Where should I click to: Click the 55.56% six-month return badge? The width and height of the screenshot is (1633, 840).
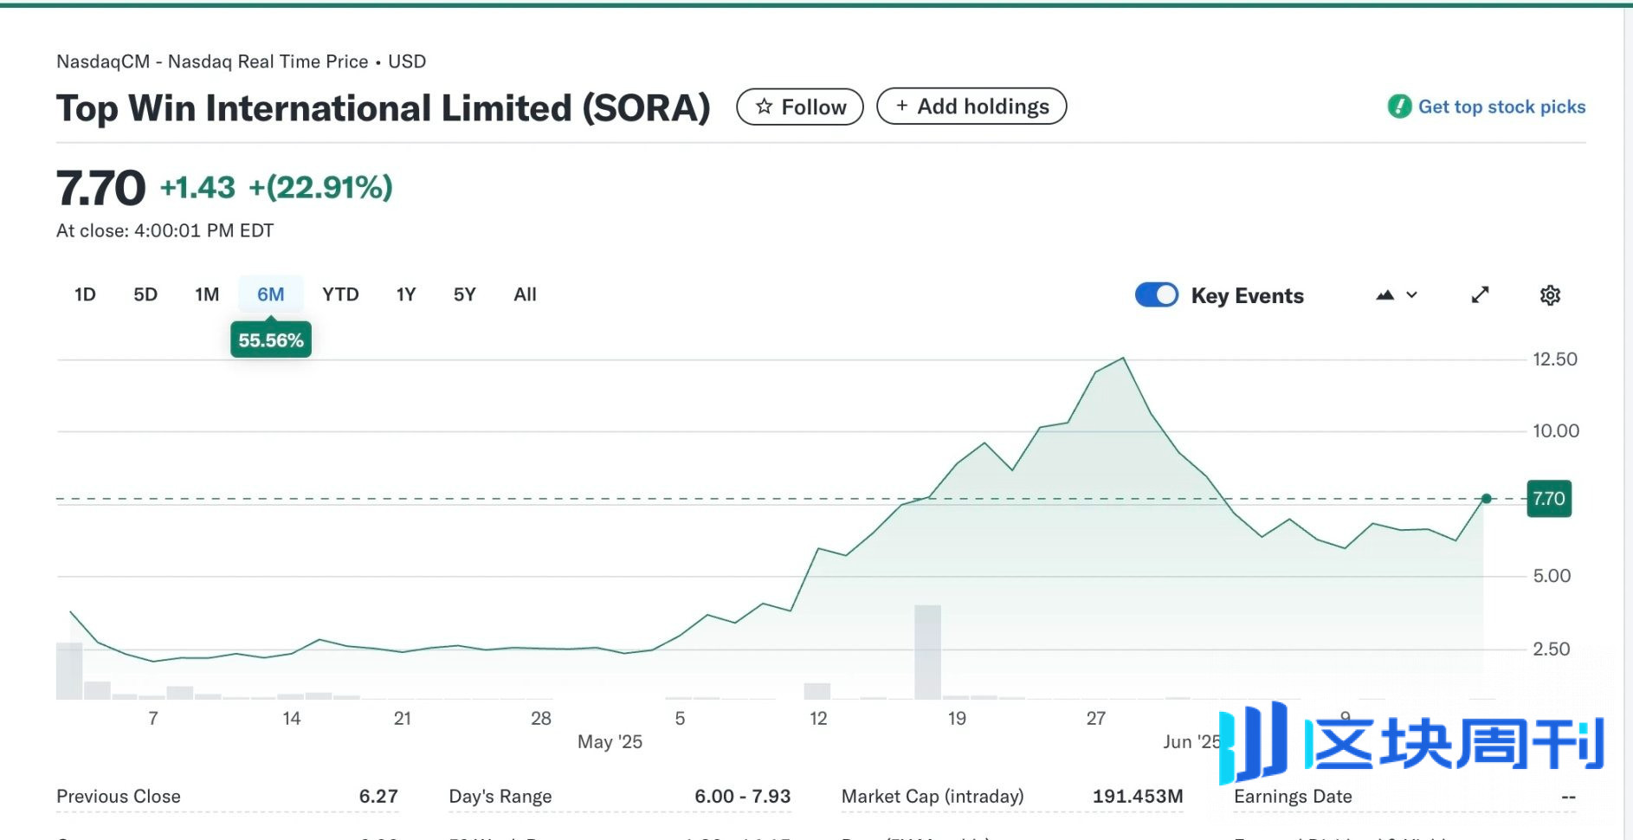coord(271,339)
